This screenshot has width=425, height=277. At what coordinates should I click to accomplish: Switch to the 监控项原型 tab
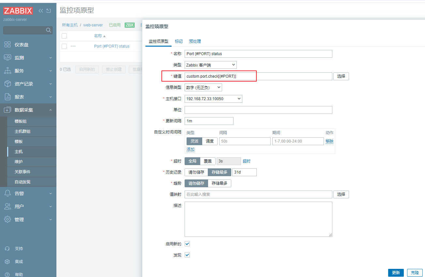coord(159,41)
